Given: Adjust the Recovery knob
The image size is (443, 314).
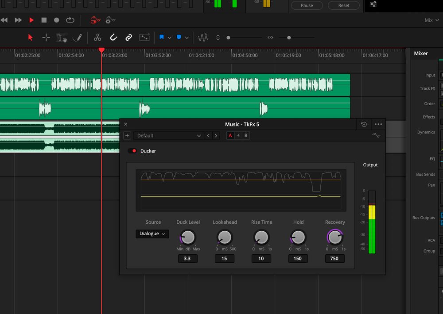Looking at the screenshot, I should click(x=334, y=237).
